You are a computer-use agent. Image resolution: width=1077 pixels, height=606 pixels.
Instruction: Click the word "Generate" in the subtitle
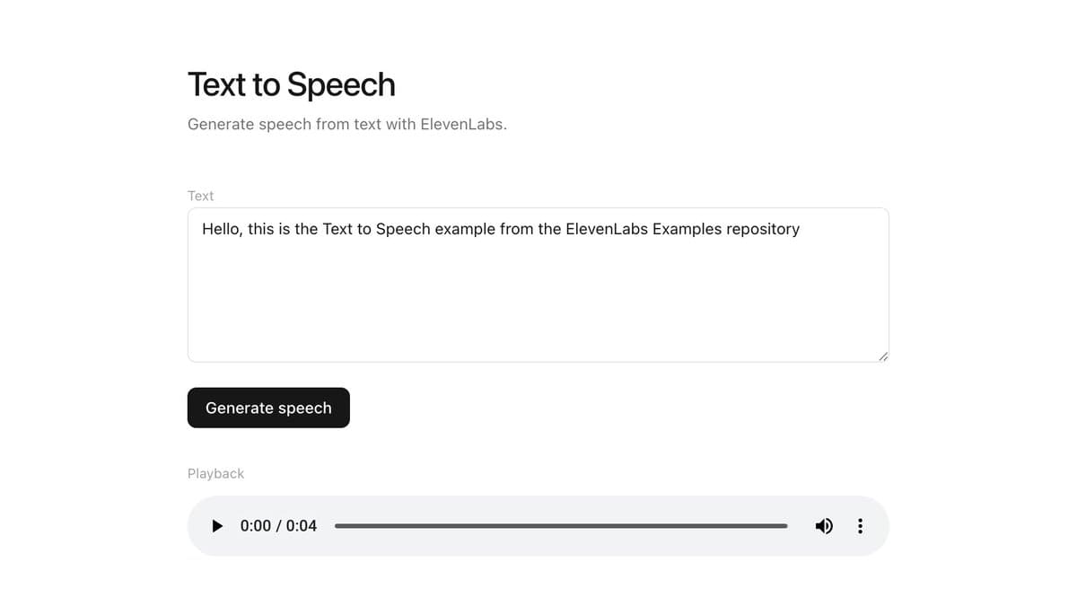[x=220, y=124]
